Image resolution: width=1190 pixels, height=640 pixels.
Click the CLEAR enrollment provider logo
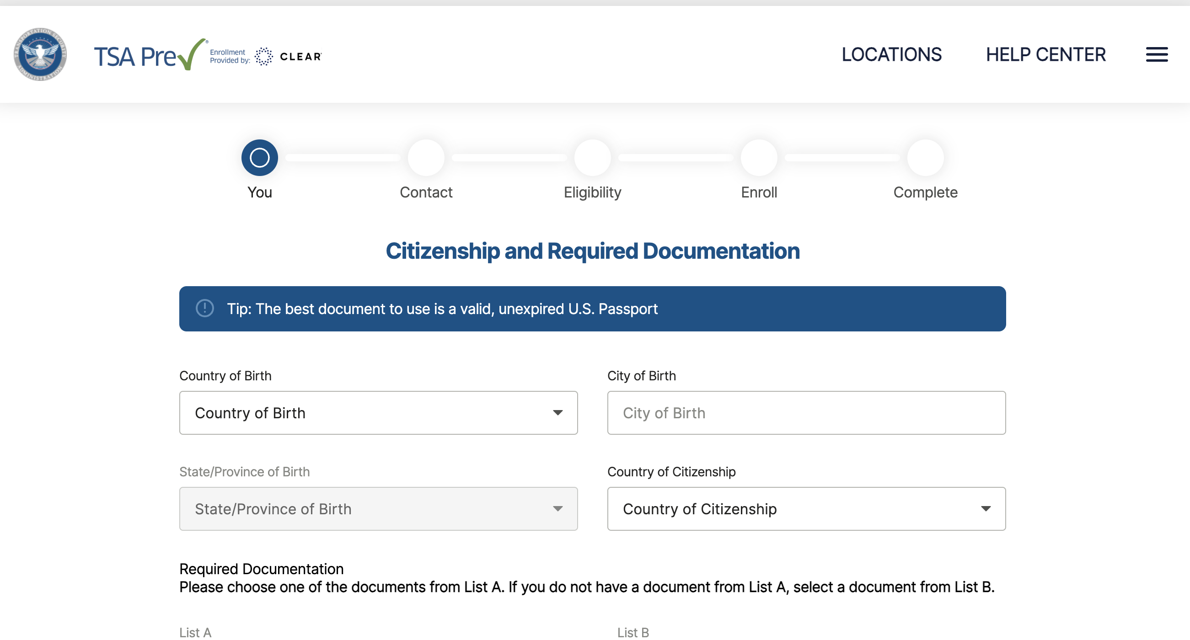(x=288, y=56)
